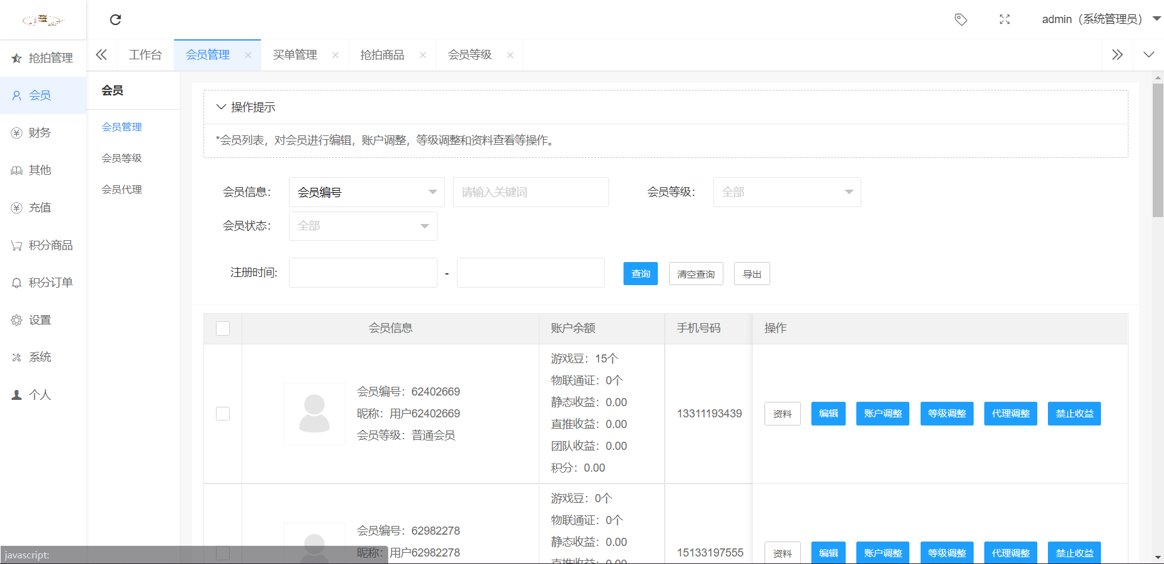Click the logo in top-left corner
Viewport: 1164px width, 564px height.
click(42, 20)
